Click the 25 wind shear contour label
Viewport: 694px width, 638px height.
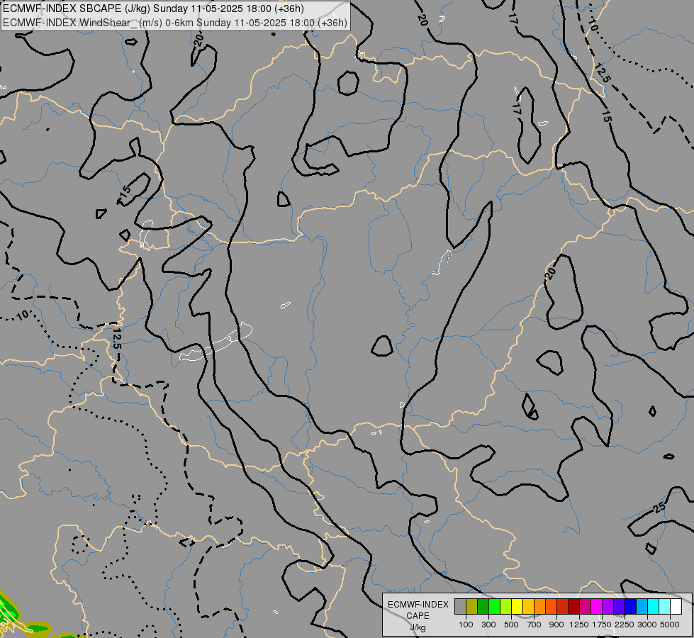(x=659, y=508)
